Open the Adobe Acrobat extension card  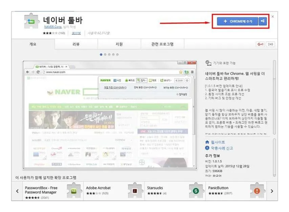tap(114, 191)
